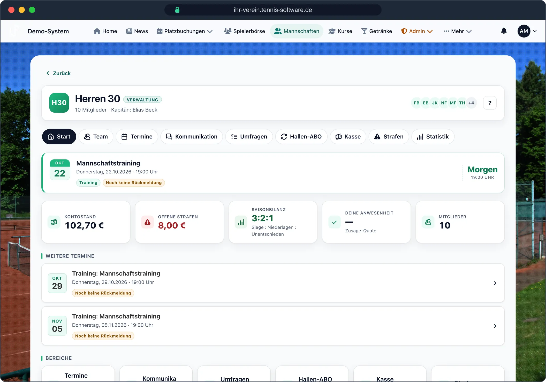Click the browser URL address field

point(273,10)
